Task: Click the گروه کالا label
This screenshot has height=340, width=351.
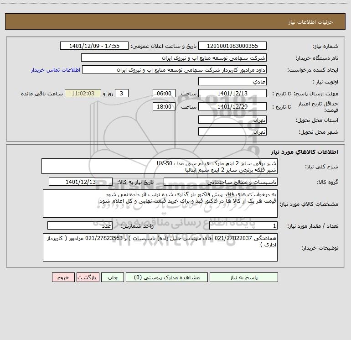Action: click(327, 182)
